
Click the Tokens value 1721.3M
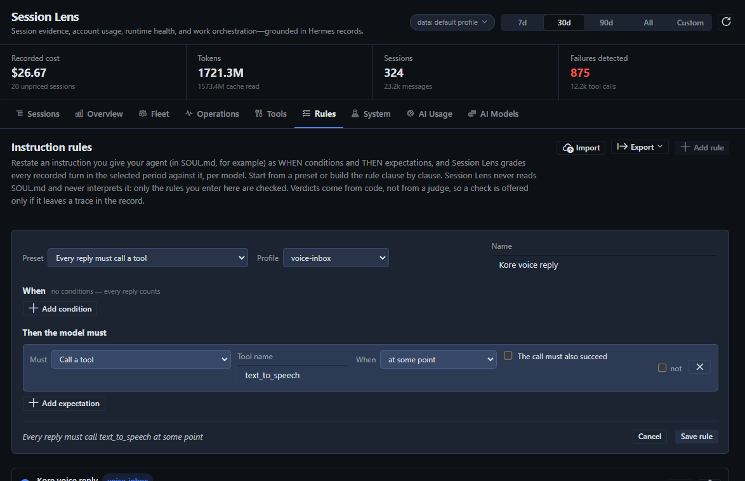click(220, 73)
